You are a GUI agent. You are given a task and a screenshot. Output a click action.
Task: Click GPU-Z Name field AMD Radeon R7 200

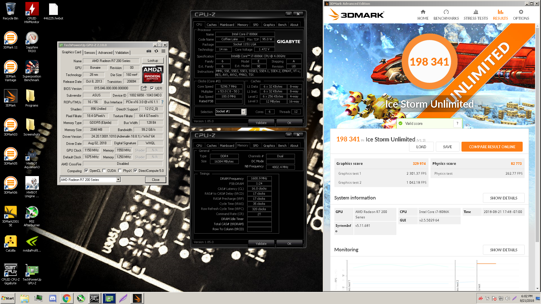coord(111,61)
